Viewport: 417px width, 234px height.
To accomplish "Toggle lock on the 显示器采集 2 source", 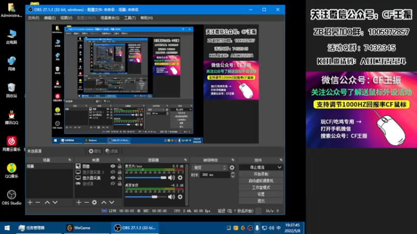I will coord(120,172).
